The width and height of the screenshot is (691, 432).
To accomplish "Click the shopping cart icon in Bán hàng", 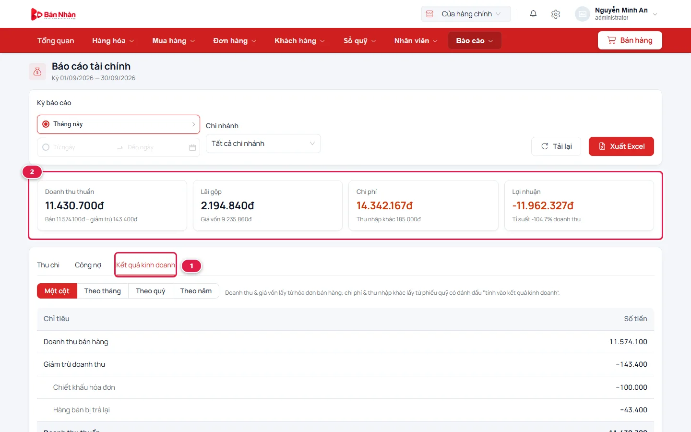I will 611,40.
